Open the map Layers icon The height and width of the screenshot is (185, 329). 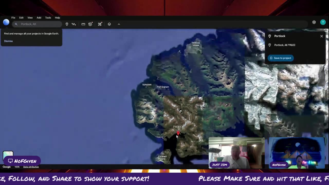109,24
